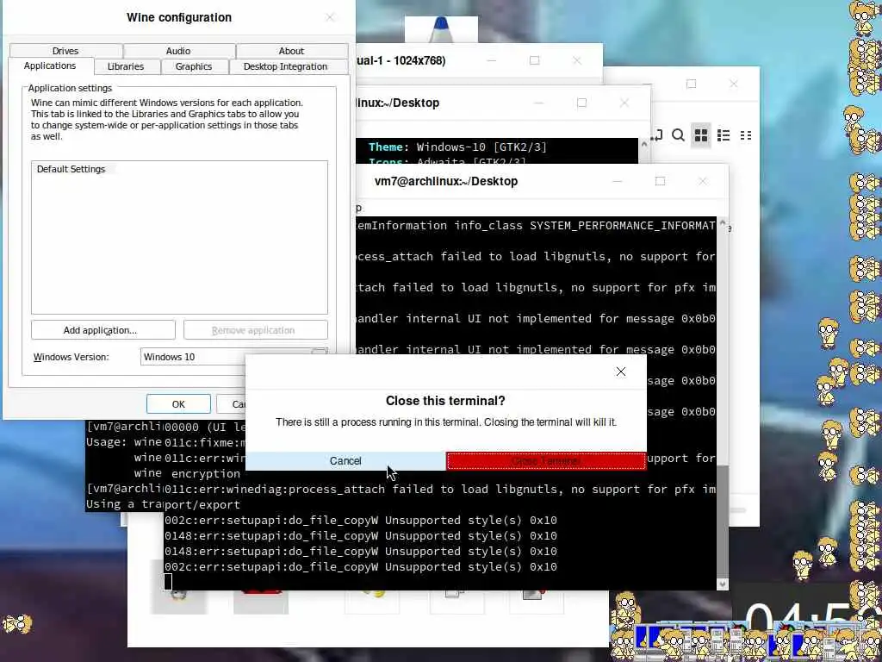The height and width of the screenshot is (662, 882).
Task: Minimize the vm7@archlinux terminal window
Action: click(x=617, y=181)
